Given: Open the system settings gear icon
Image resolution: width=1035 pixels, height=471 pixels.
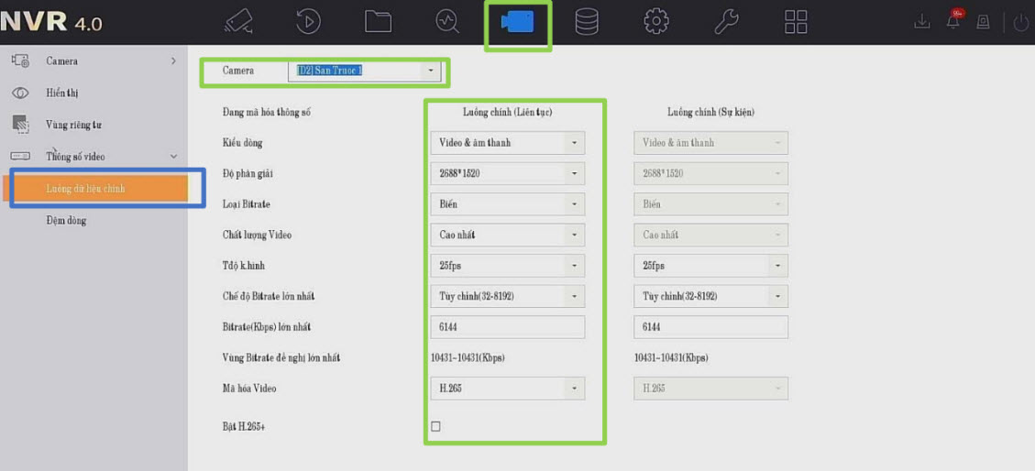Looking at the screenshot, I should pos(656,21).
